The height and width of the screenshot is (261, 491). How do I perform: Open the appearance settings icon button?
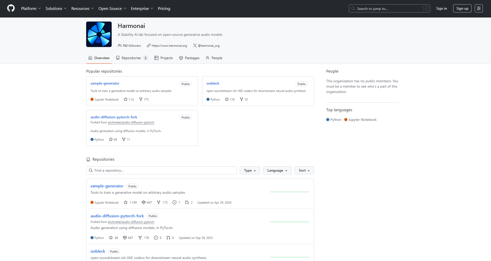pos(479,8)
